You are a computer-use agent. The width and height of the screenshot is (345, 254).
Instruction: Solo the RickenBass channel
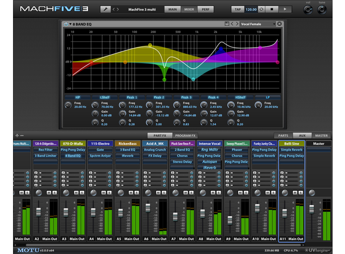coord(137,192)
